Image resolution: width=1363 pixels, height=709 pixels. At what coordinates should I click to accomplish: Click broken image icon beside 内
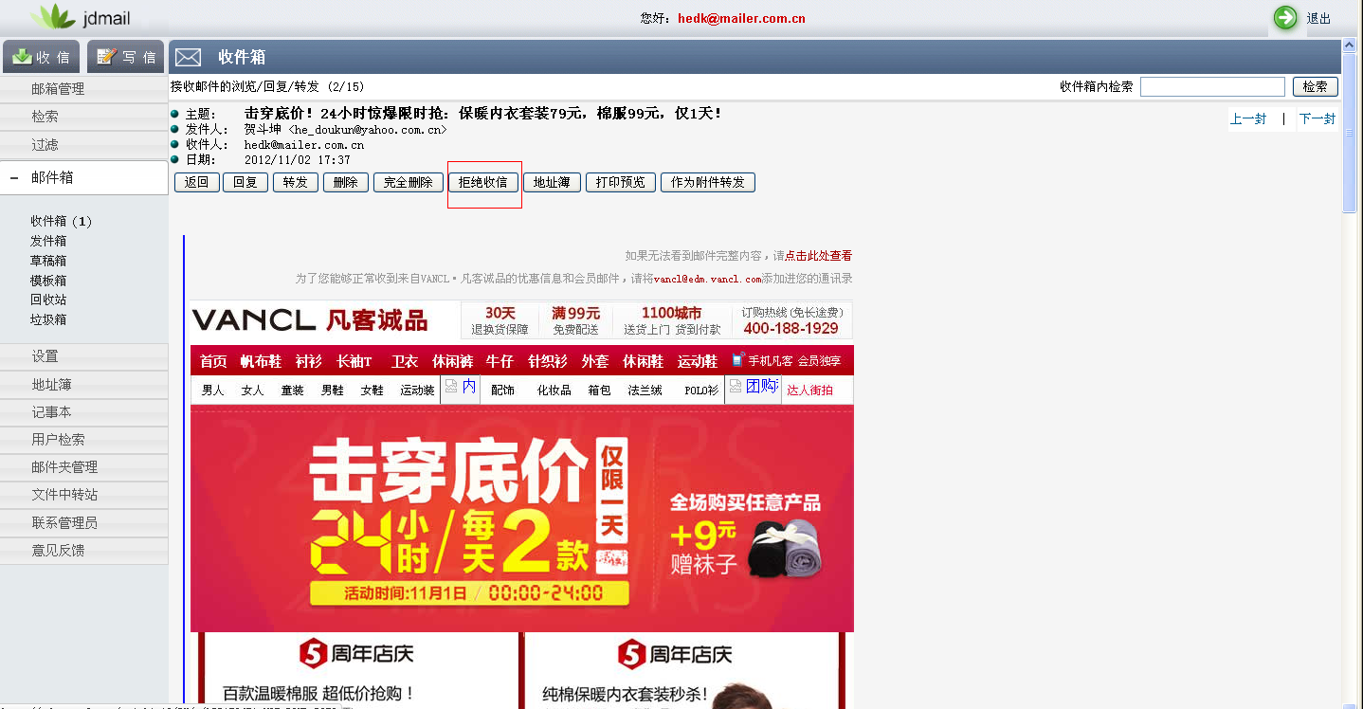[451, 386]
